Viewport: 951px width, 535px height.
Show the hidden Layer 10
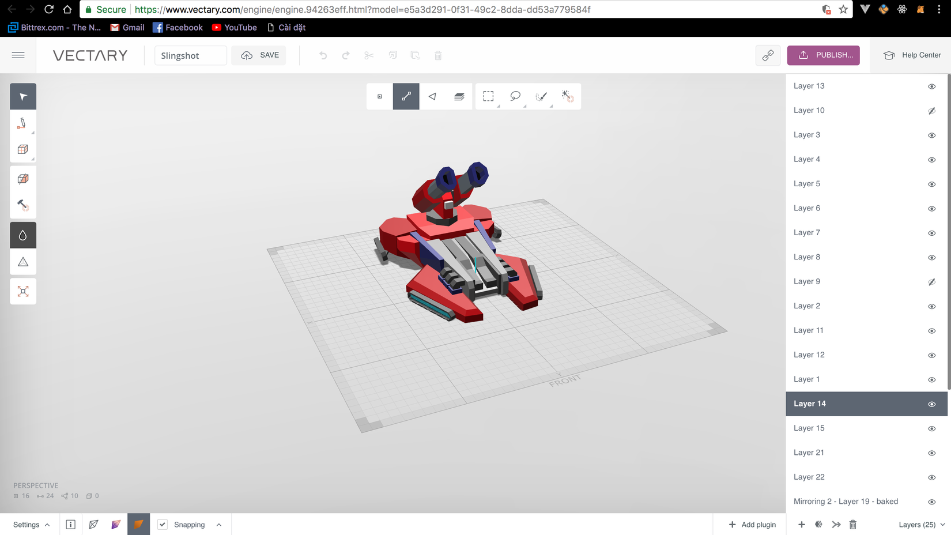[931, 111]
